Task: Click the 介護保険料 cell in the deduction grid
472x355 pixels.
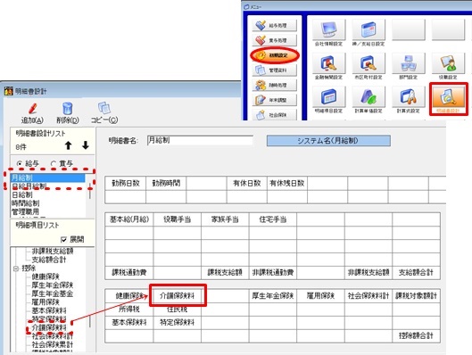Action: click(x=178, y=296)
